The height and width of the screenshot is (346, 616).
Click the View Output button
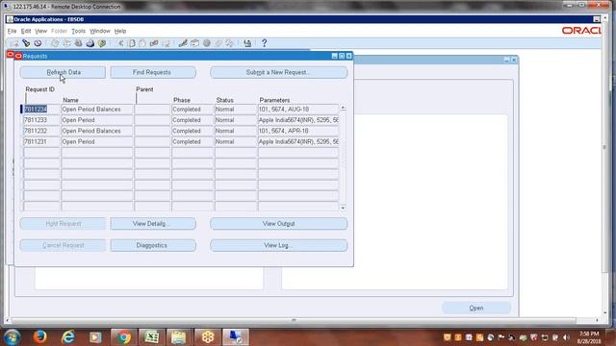278,224
